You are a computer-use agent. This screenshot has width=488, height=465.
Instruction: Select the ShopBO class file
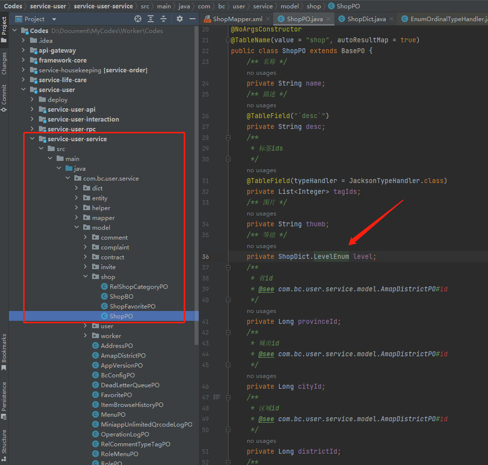point(121,296)
